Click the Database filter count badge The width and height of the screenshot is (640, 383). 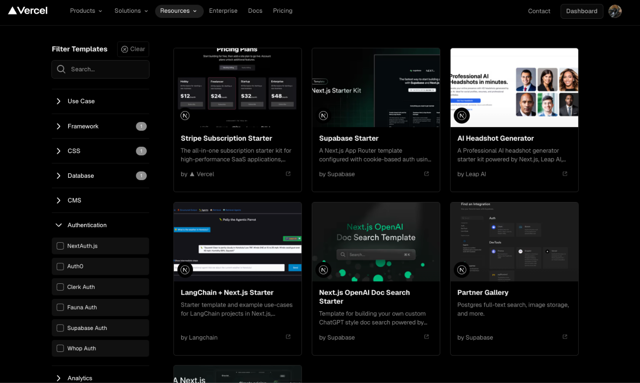[x=141, y=176]
